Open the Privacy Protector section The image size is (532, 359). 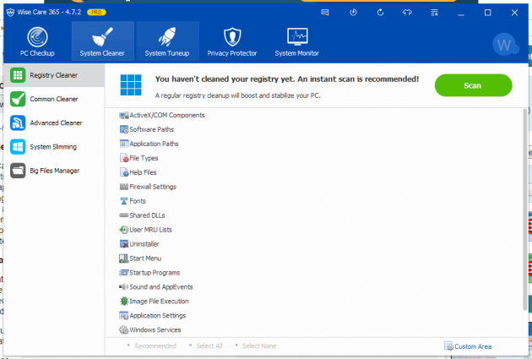[231, 42]
